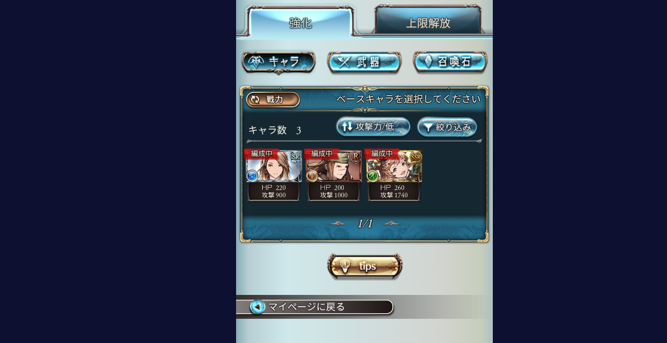667x343 pixels.
Task: Open the 攻撃力/低 sort dropdown
Action: click(373, 127)
